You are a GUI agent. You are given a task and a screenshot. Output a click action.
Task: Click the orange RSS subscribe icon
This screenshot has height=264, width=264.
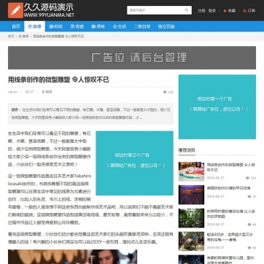click(x=244, y=11)
